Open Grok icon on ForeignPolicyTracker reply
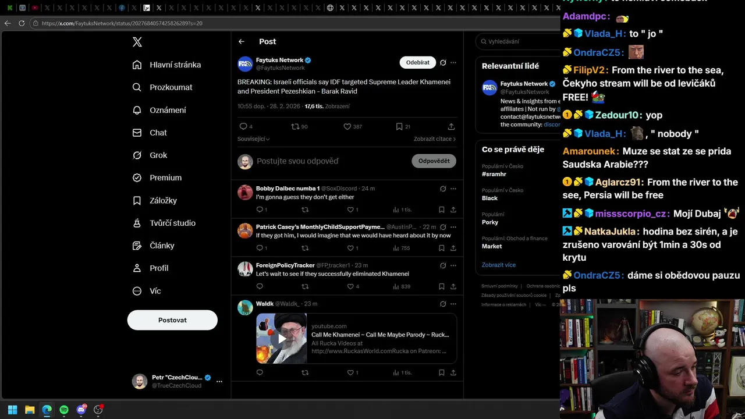Viewport: 745px width, 419px height. 443,265
